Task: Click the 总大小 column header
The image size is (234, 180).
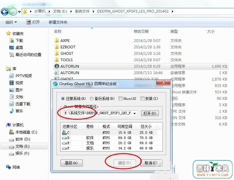Action: 146,126
